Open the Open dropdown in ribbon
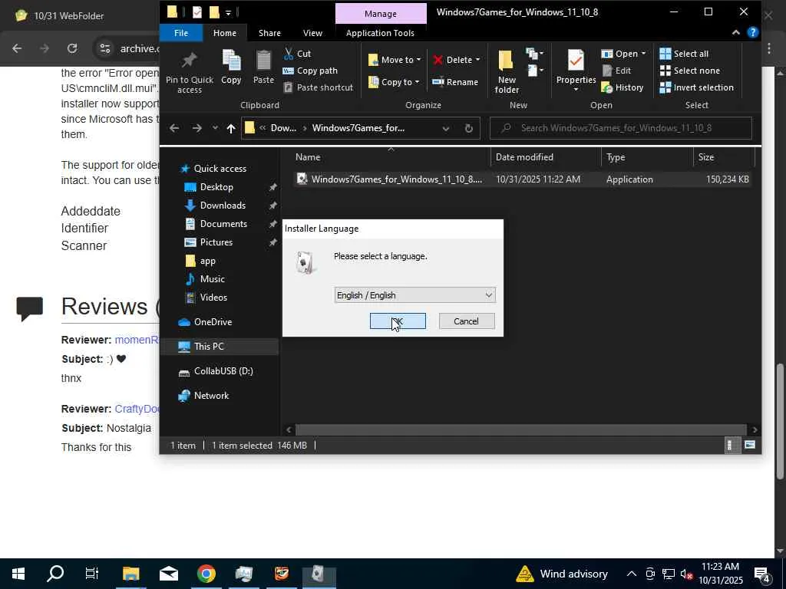786x589 pixels. pyautogui.click(x=624, y=54)
